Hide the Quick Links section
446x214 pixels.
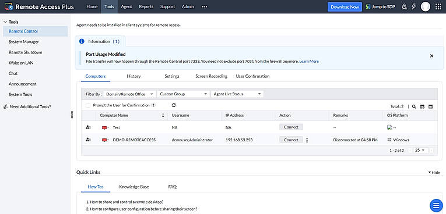[x=434, y=173]
